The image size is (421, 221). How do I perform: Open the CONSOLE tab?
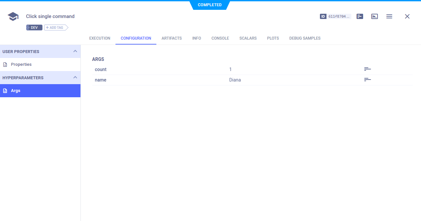(x=220, y=38)
